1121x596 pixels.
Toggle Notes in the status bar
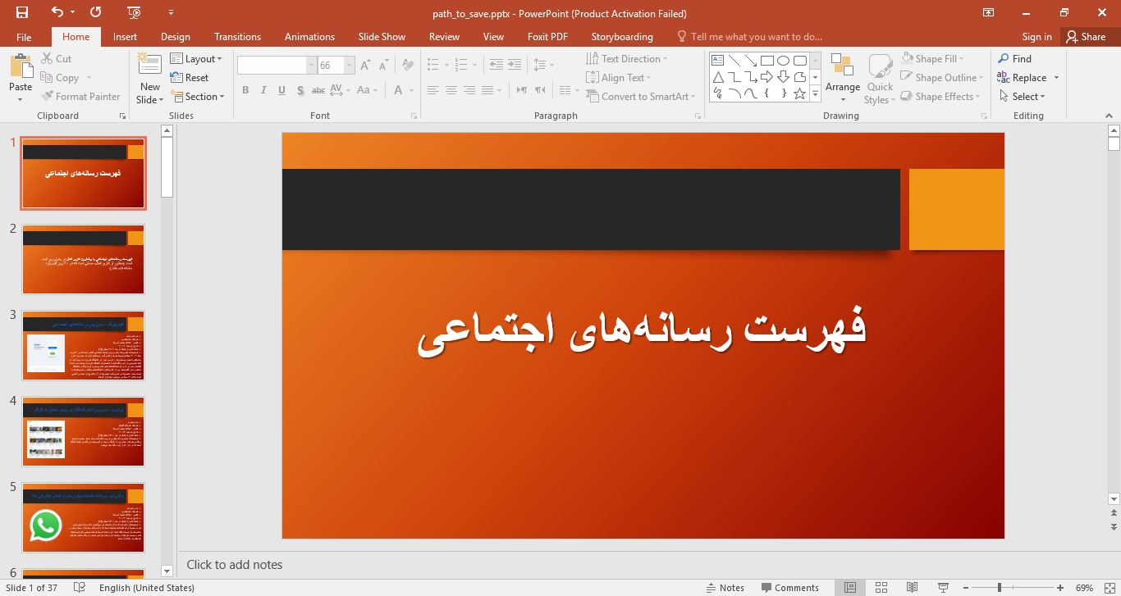tap(725, 588)
